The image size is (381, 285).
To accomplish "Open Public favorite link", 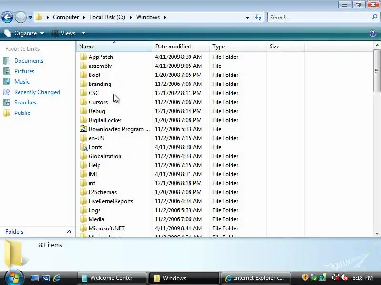I will [x=22, y=113].
